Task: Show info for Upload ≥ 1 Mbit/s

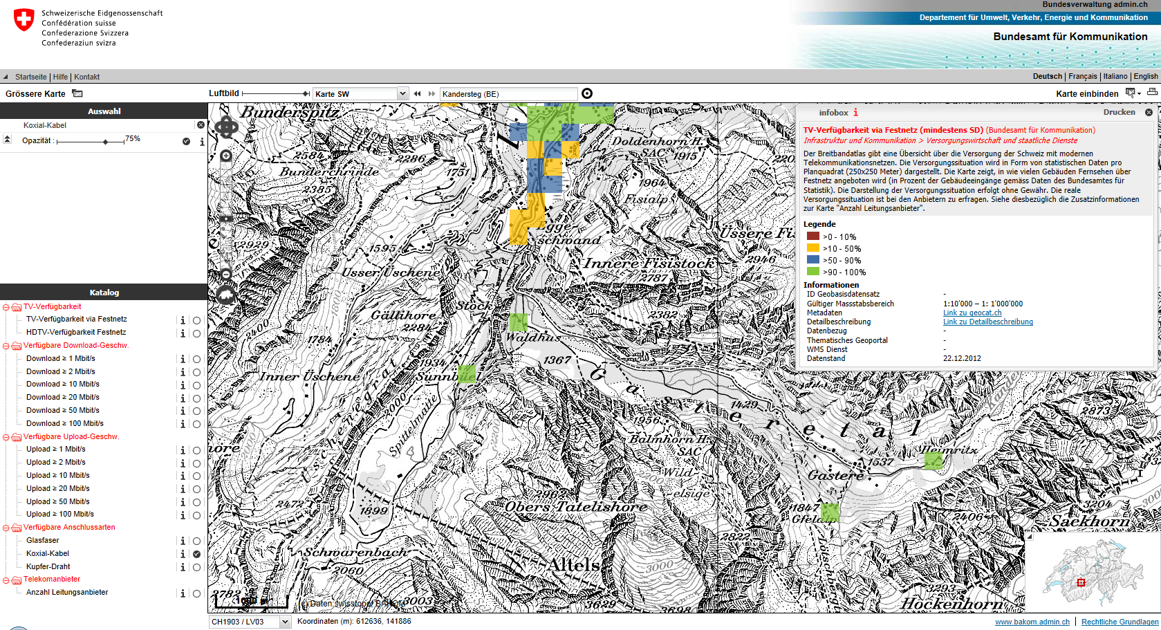Action: 183,450
